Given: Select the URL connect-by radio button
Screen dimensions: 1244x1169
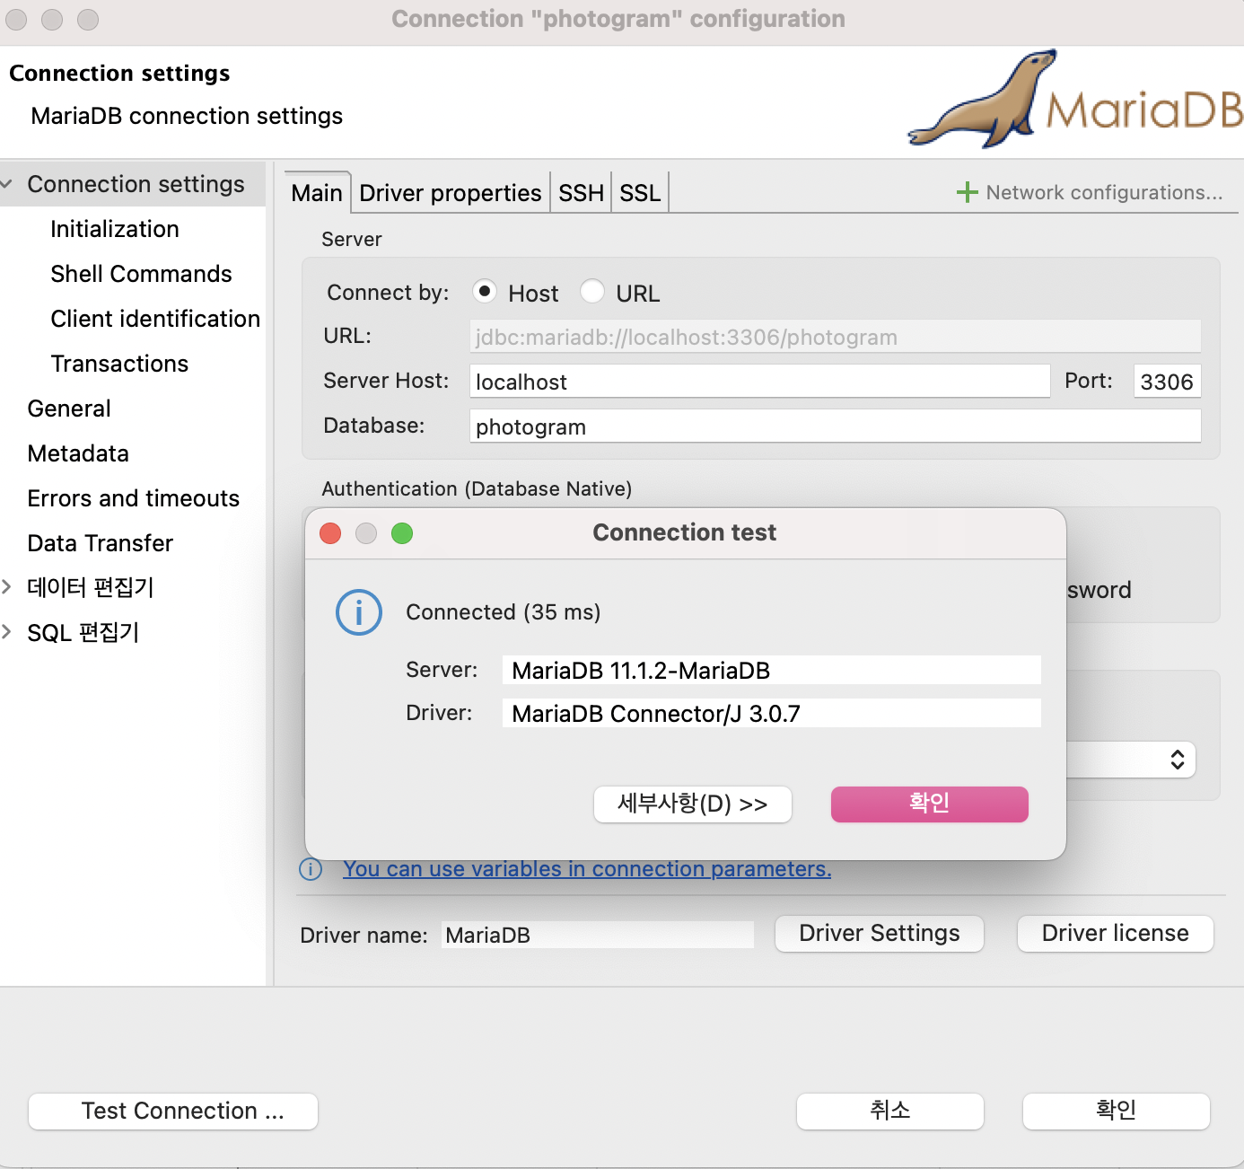Looking at the screenshot, I should click(592, 291).
